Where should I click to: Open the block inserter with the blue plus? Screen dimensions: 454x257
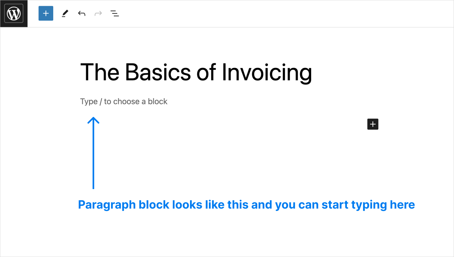tap(46, 13)
